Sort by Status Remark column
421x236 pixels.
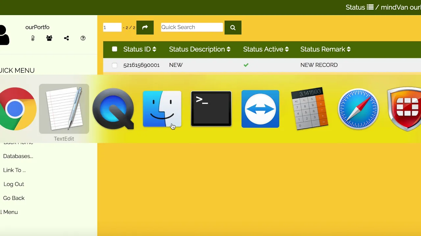point(325,49)
